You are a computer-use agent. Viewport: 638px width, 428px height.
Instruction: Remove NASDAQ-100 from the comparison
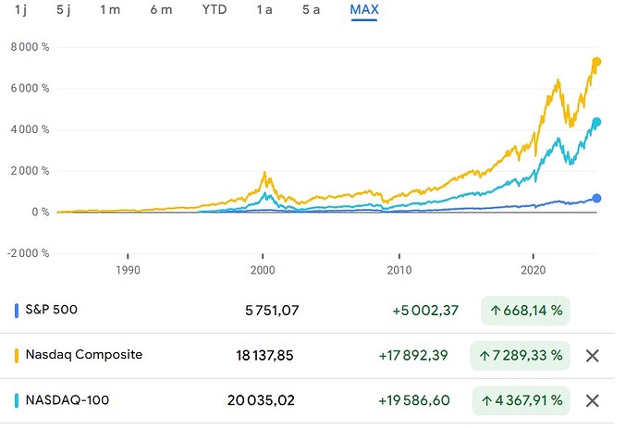(593, 400)
